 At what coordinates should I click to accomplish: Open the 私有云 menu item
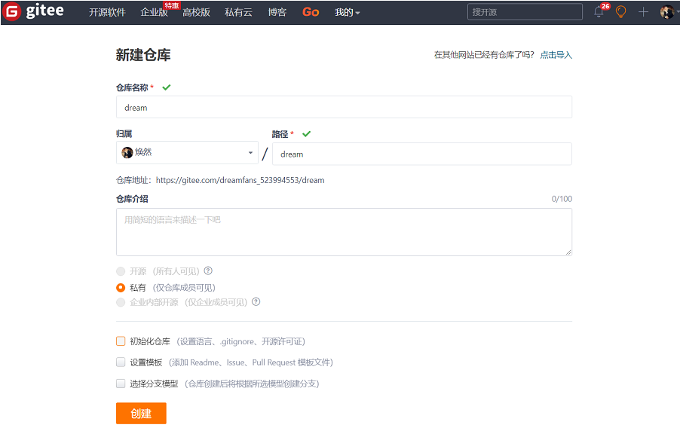click(x=238, y=13)
